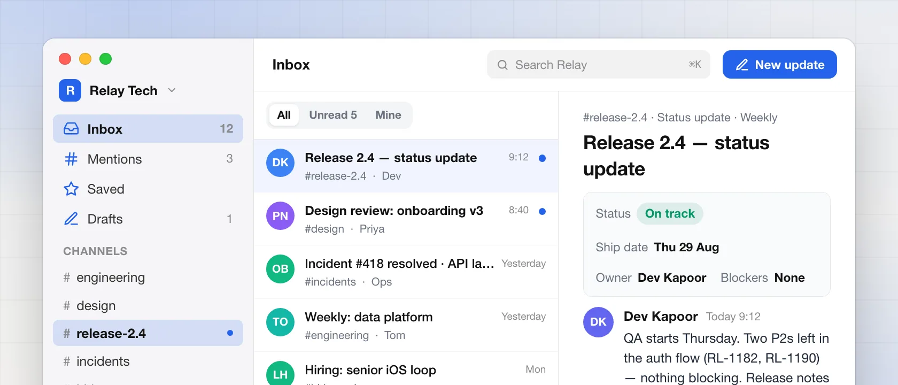Open the design channel
Viewport: 898px width, 385px height.
click(148, 305)
